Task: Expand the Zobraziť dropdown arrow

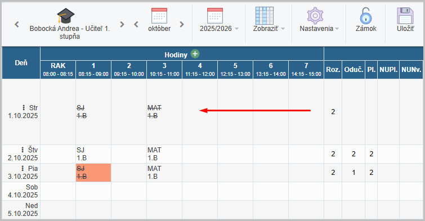Action: point(283,29)
